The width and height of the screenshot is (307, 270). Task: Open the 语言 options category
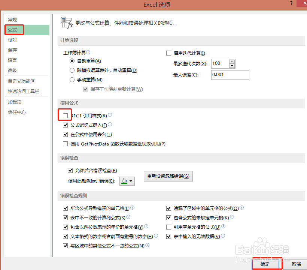click(x=12, y=60)
